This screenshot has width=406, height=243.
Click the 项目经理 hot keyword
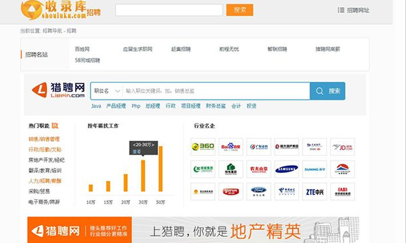[x=191, y=106]
